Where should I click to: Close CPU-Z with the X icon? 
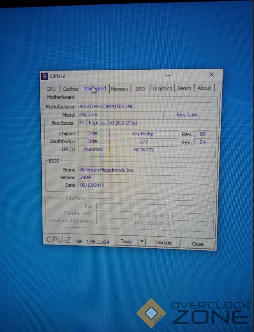tap(211, 75)
